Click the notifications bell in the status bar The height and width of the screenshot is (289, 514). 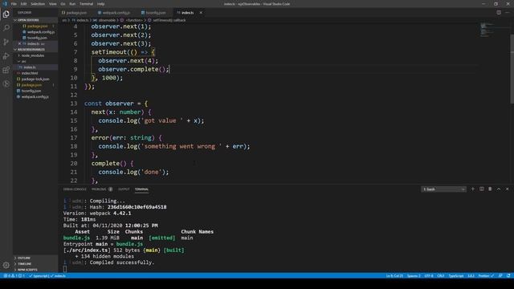click(508, 276)
